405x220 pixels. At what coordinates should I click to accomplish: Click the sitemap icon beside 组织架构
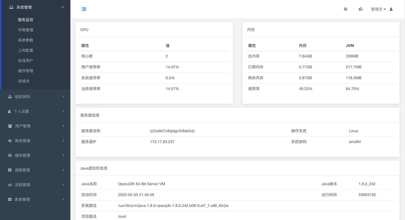click(x=10, y=97)
